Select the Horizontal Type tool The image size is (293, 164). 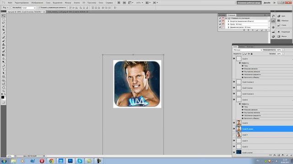3,70
